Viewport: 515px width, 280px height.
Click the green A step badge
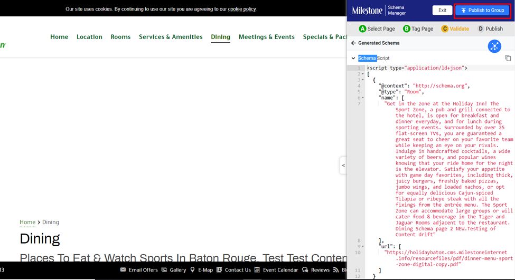[362, 29]
